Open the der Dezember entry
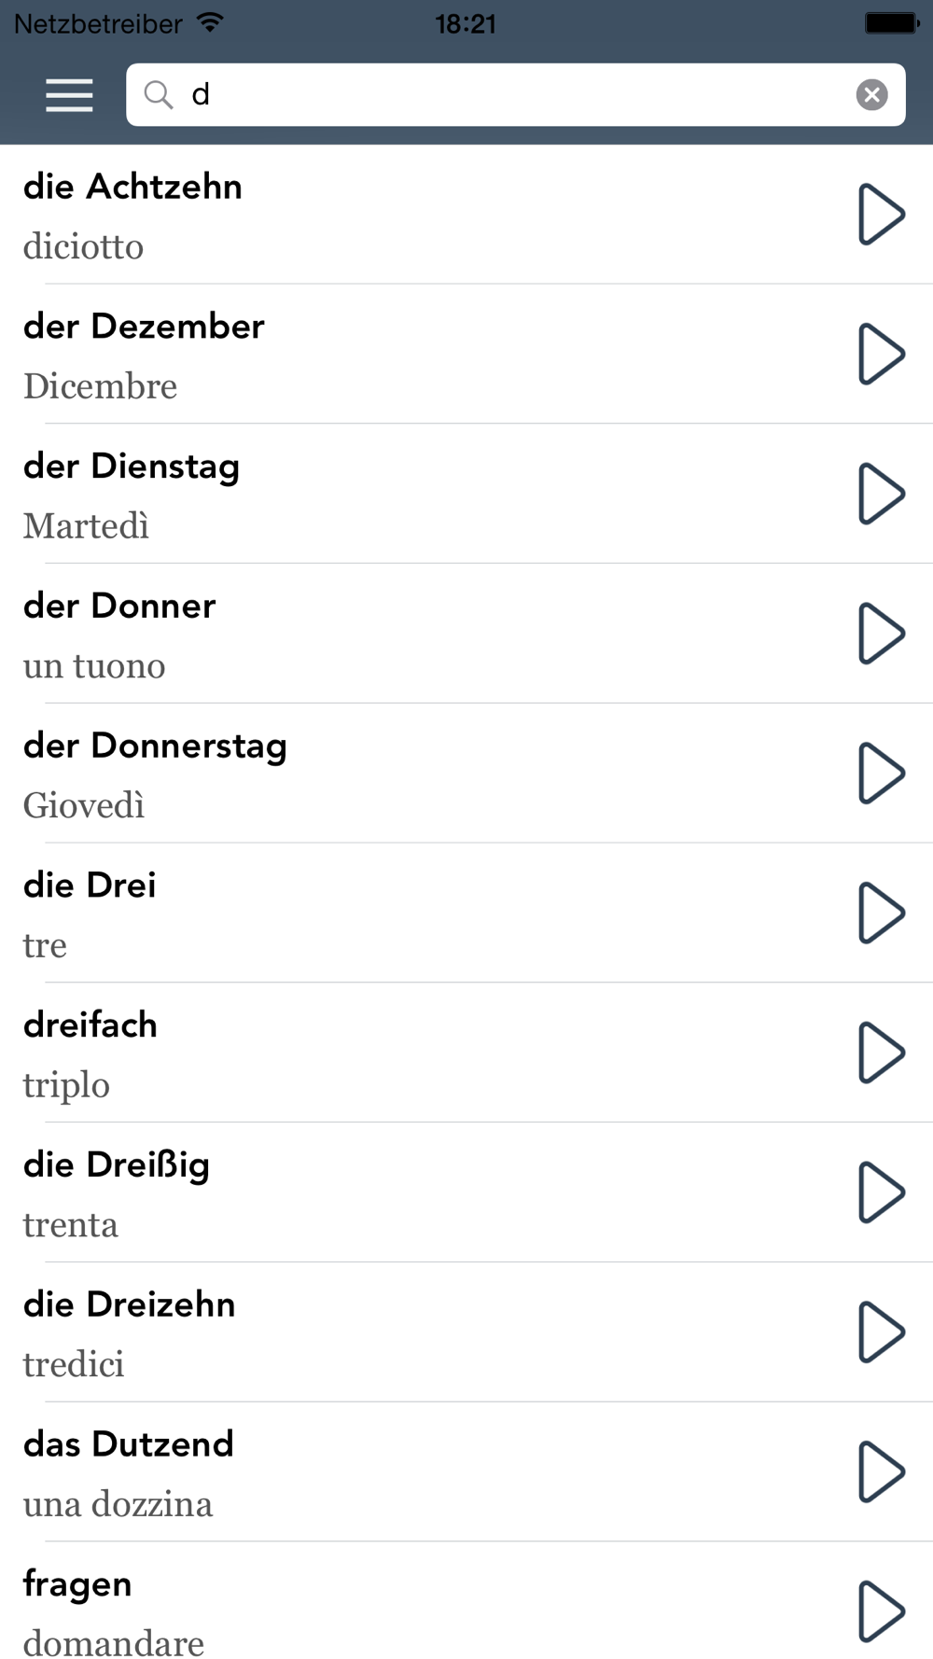The height and width of the screenshot is (1659, 933). (373, 355)
